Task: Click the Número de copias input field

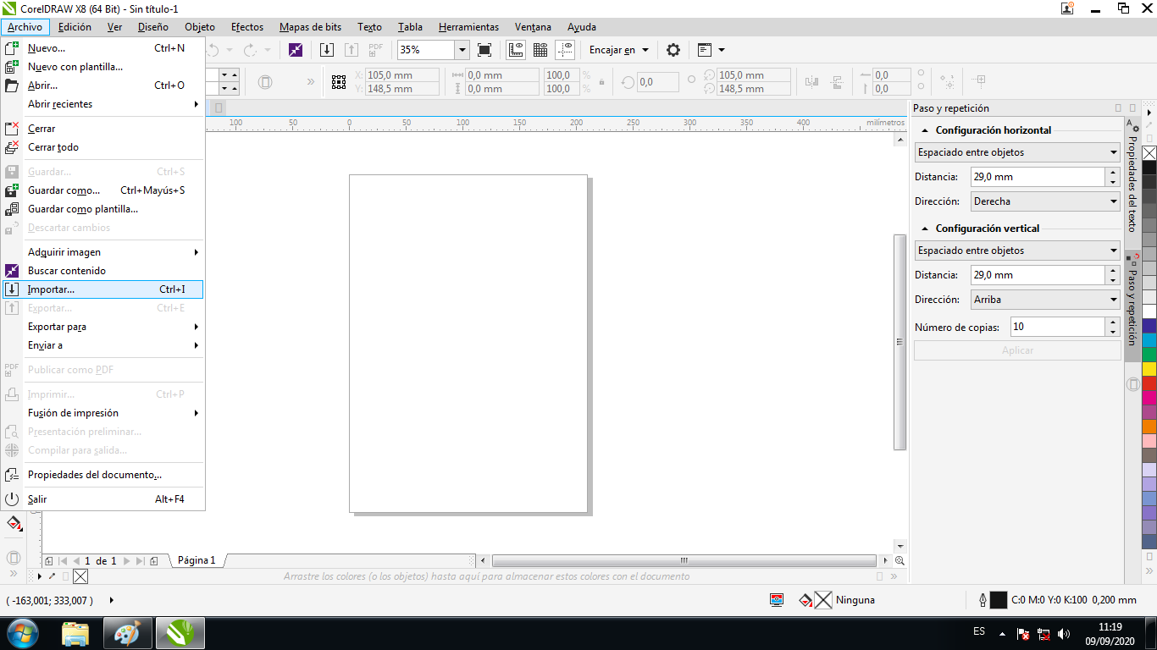Action: pyautogui.click(x=1056, y=327)
